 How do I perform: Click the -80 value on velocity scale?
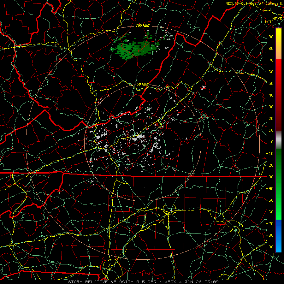(x=270, y=235)
